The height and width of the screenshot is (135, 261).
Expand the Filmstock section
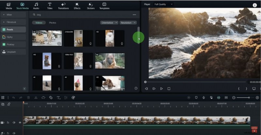13,22
